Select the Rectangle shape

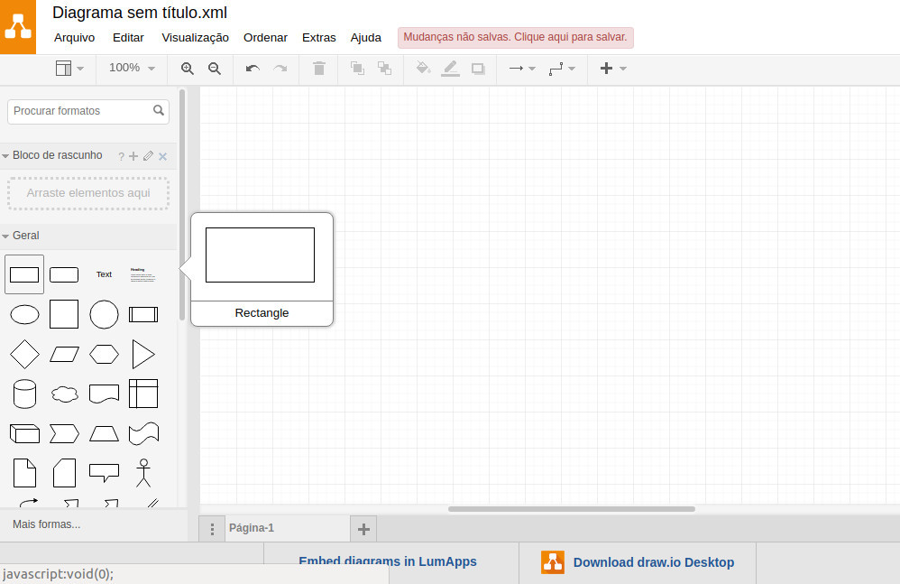[24, 274]
